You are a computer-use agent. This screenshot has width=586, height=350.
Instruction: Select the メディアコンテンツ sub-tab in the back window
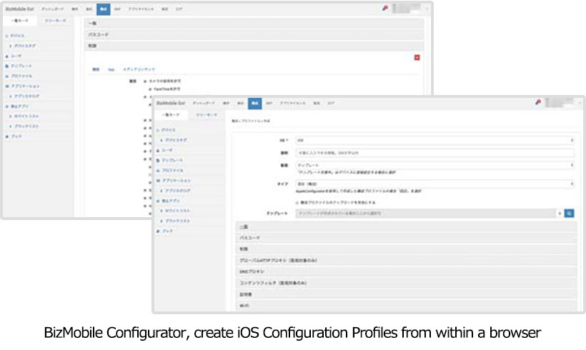[x=139, y=69]
